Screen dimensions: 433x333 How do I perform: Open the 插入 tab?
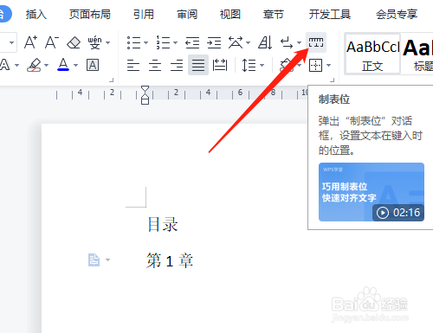point(36,14)
